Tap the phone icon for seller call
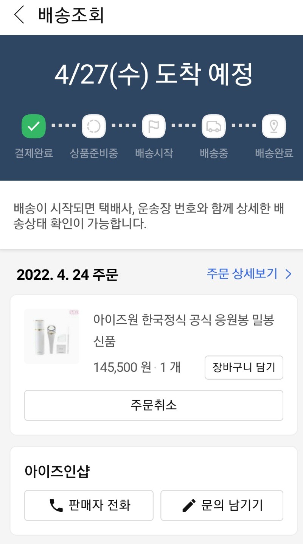The image size is (303, 544). (56, 505)
